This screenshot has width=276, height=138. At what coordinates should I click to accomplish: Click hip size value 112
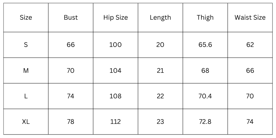[x=116, y=122]
